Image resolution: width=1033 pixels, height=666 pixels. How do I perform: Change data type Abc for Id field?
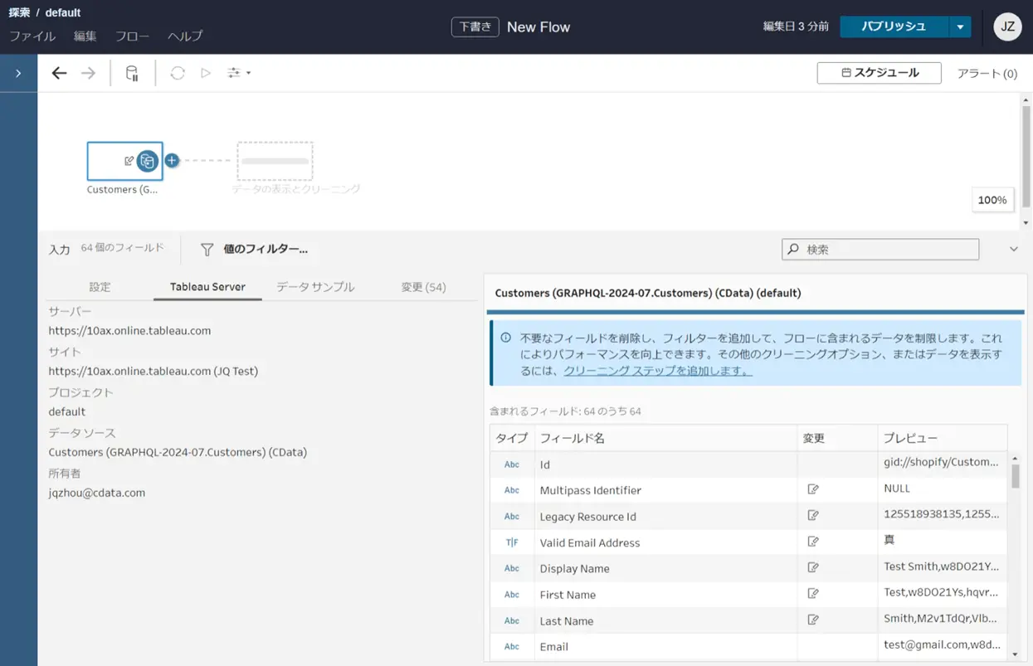(512, 464)
